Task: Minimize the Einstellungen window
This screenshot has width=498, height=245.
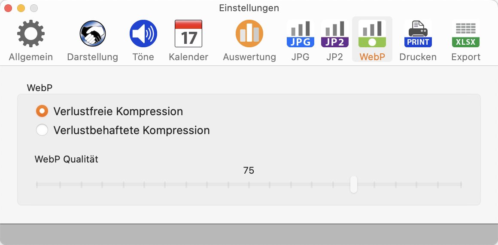Action: pyautogui.click(x=21, y=8)
